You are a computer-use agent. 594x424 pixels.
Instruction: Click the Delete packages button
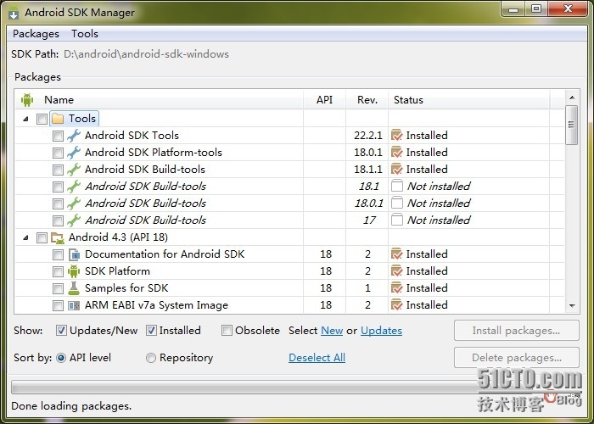516,358
